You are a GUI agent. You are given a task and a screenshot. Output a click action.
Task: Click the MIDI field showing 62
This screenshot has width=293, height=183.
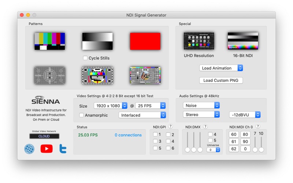(234, 149)
